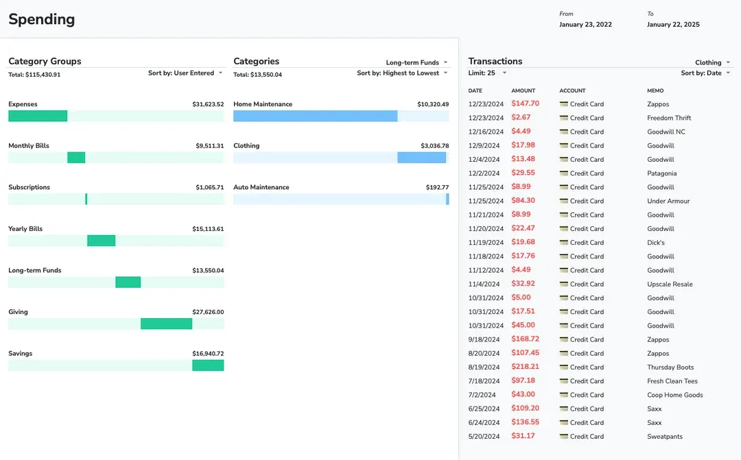
Task: Open the $147.70 Zappos transaction amount
Action: point(525,104)
